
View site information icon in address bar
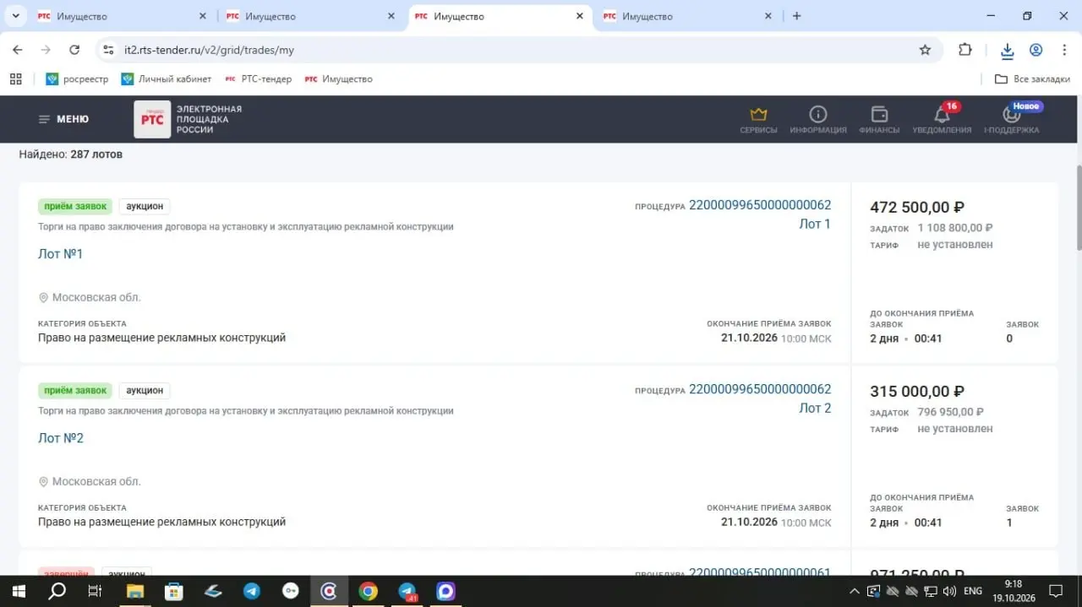point(108,50)
